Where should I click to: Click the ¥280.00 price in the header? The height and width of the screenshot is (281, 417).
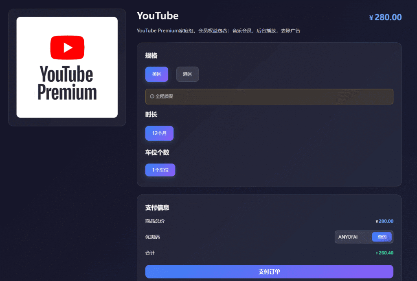385,17
